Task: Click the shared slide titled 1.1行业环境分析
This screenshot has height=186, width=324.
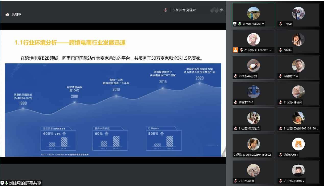Action: click(x=113, y=93)
